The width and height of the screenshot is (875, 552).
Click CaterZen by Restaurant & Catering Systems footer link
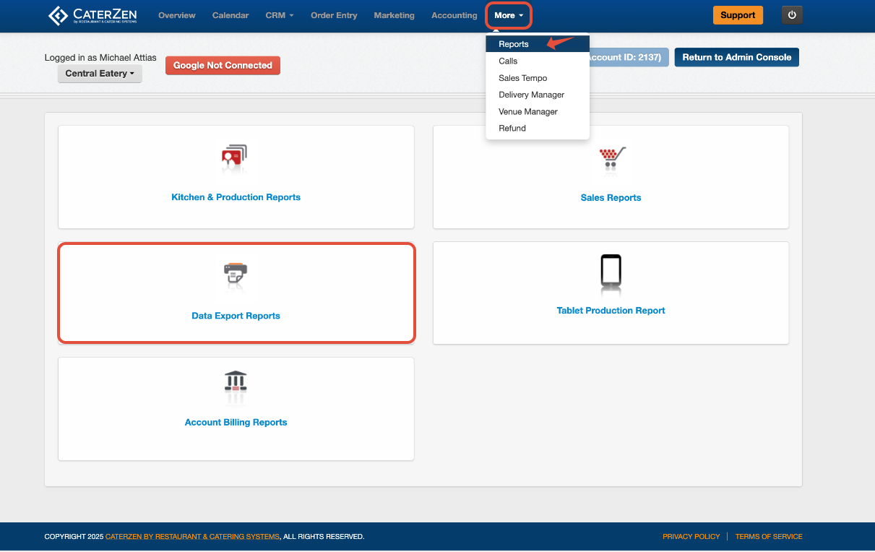[x=192, y=537]
